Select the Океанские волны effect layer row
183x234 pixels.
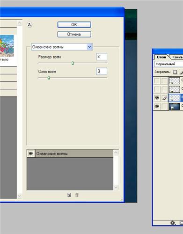point(70,154)
